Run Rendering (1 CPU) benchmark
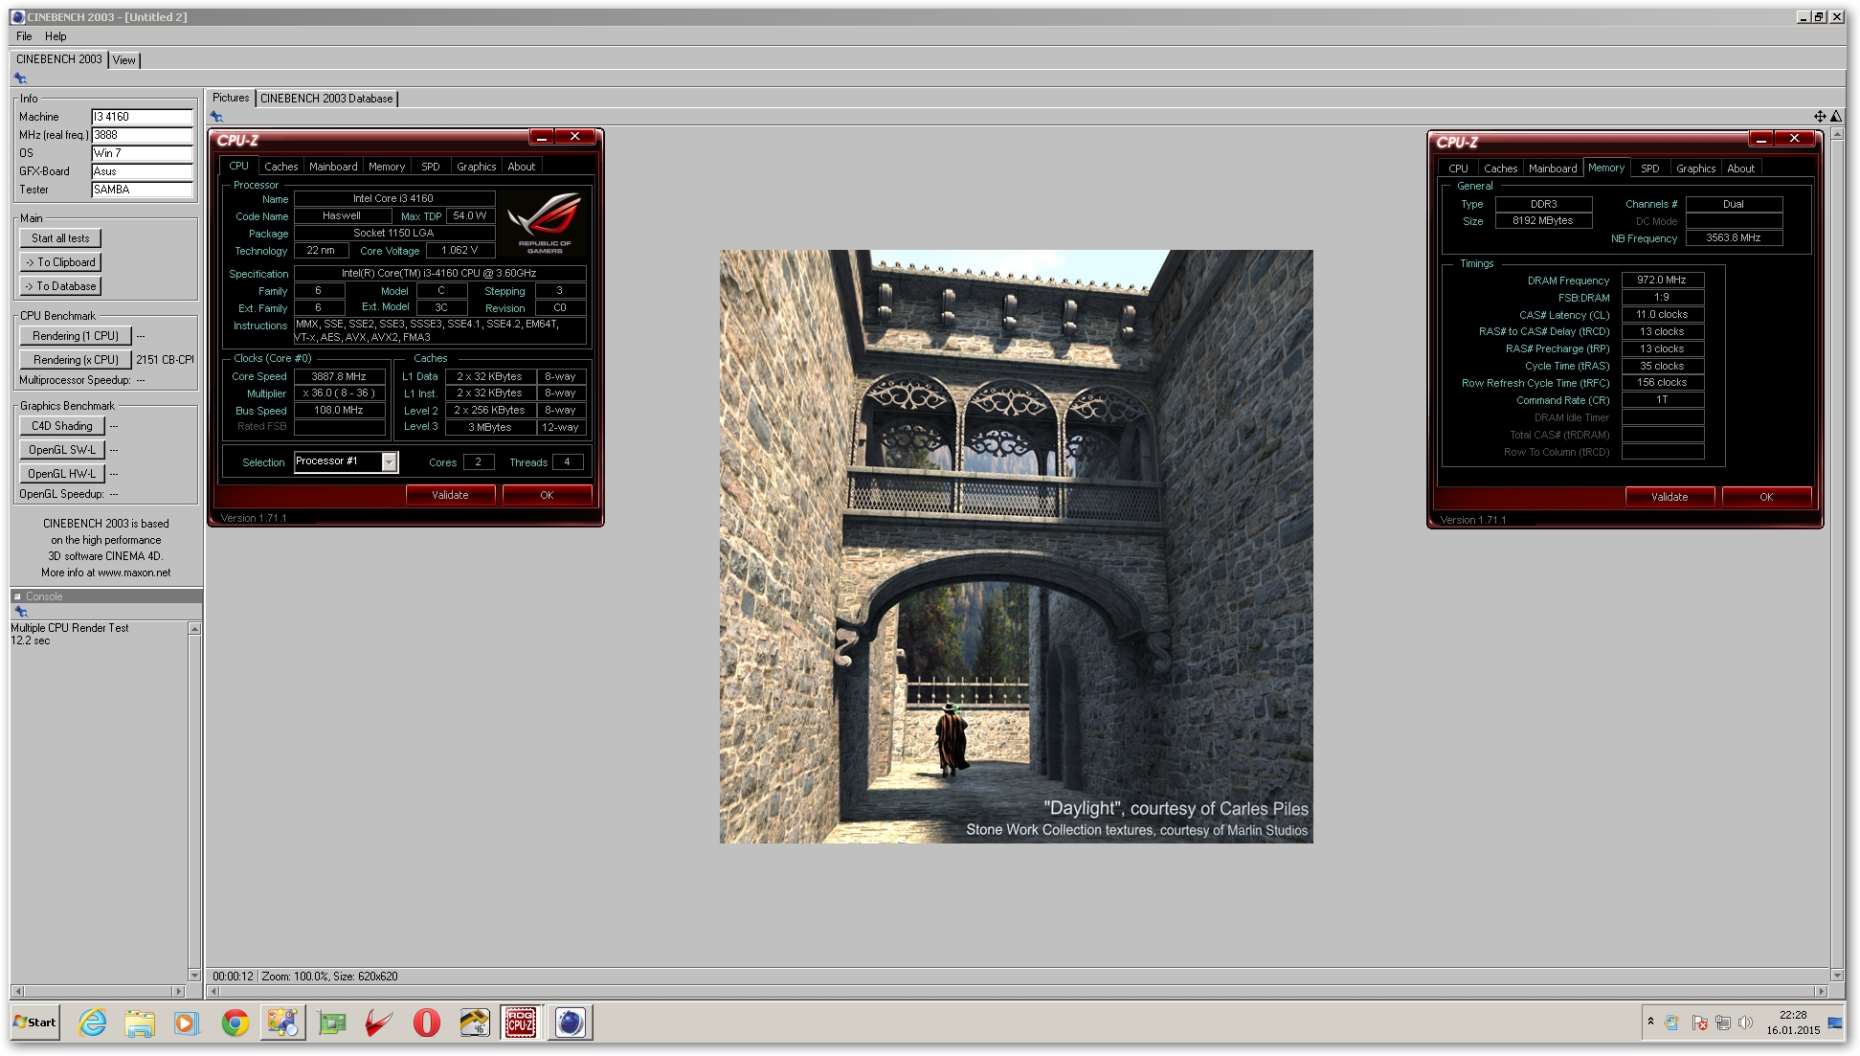This screenshot has height=1056, width=1860. click(76, 336)
